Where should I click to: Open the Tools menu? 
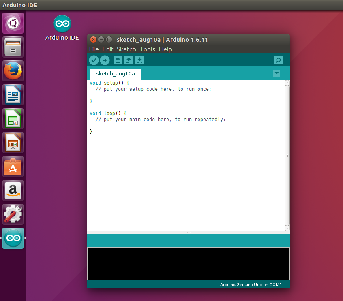[148, 49]
